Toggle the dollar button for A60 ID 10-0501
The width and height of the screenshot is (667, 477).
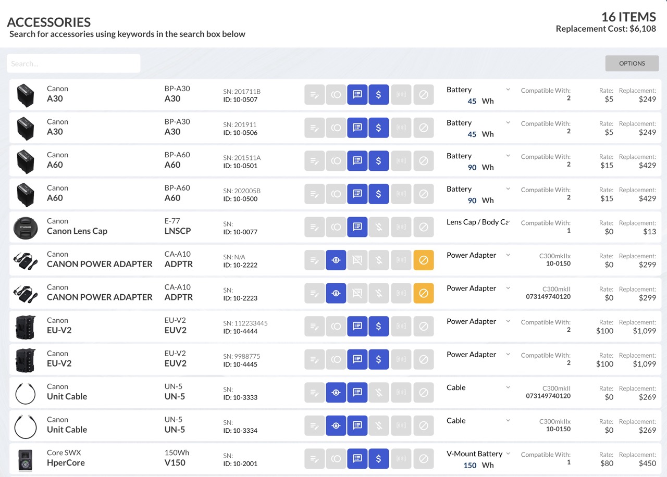click(x=379, y=161)
